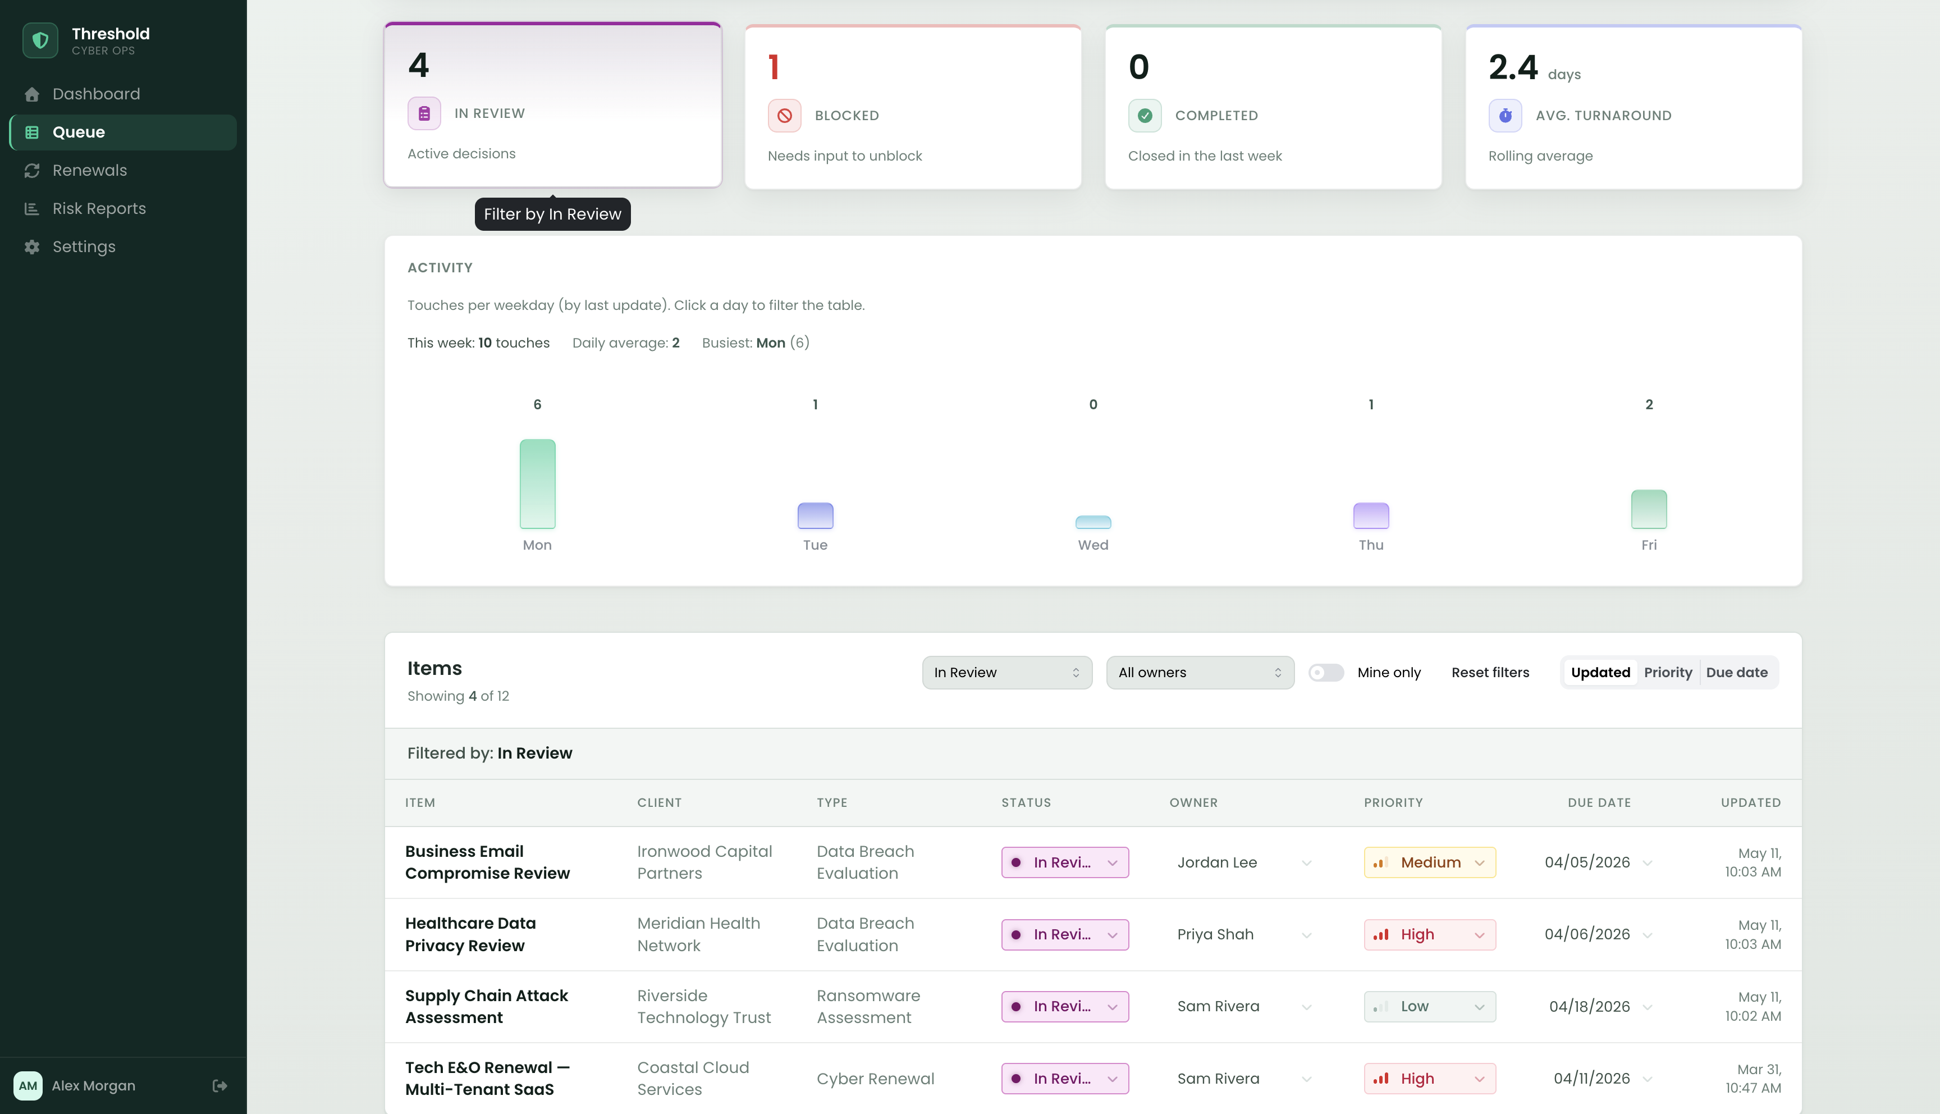The image size is (1940, 1114).
Task: Click the High priority bars icon for Tech E&O Renewal
Action: tap(1380, 1079)
